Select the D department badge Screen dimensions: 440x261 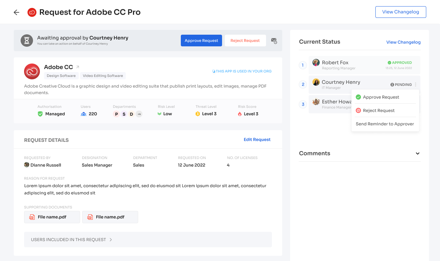131,114
